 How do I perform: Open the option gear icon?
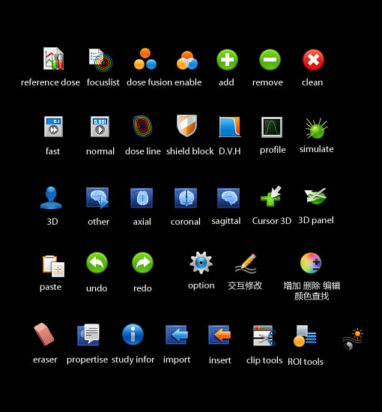pos(201,263)
